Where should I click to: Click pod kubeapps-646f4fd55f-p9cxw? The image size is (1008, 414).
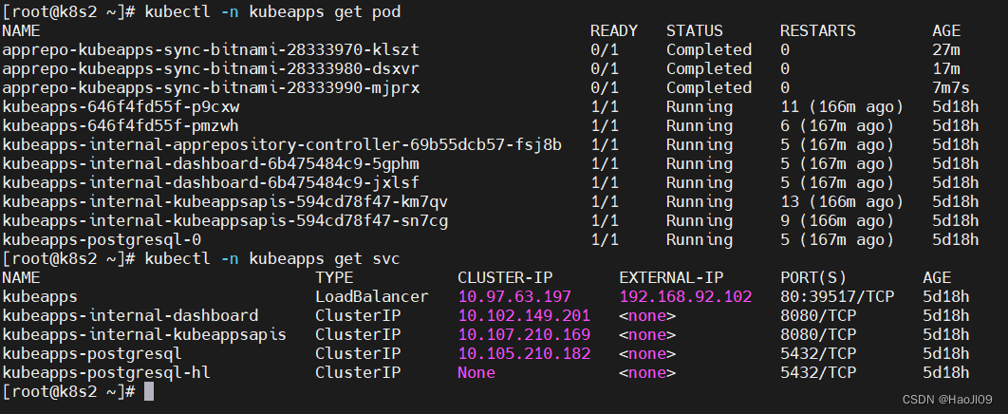tap(121, 106)
